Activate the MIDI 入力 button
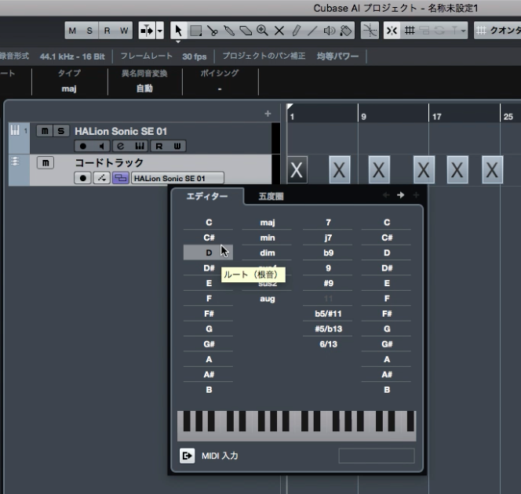Screen dimensions: 521x494 [187, 456]
